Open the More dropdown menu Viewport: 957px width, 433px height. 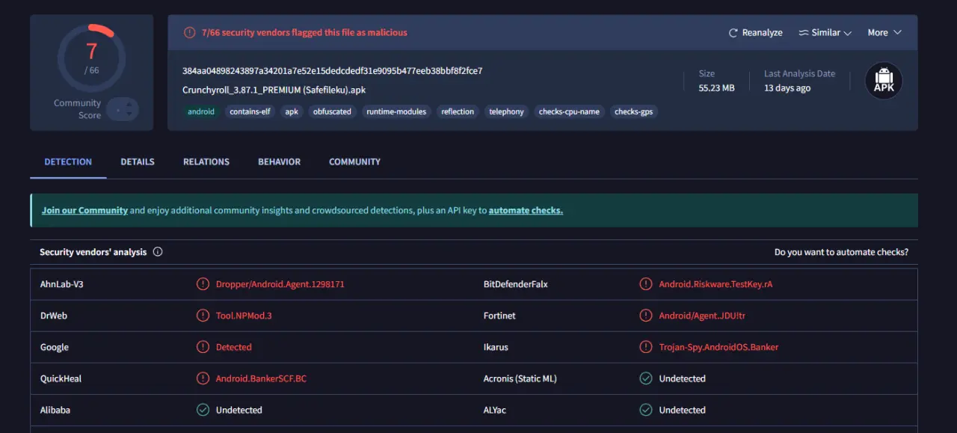coord(884,33)
